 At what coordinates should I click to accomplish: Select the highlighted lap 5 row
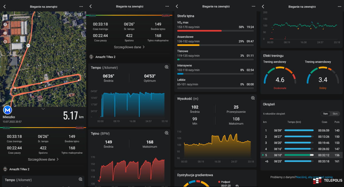301,155
